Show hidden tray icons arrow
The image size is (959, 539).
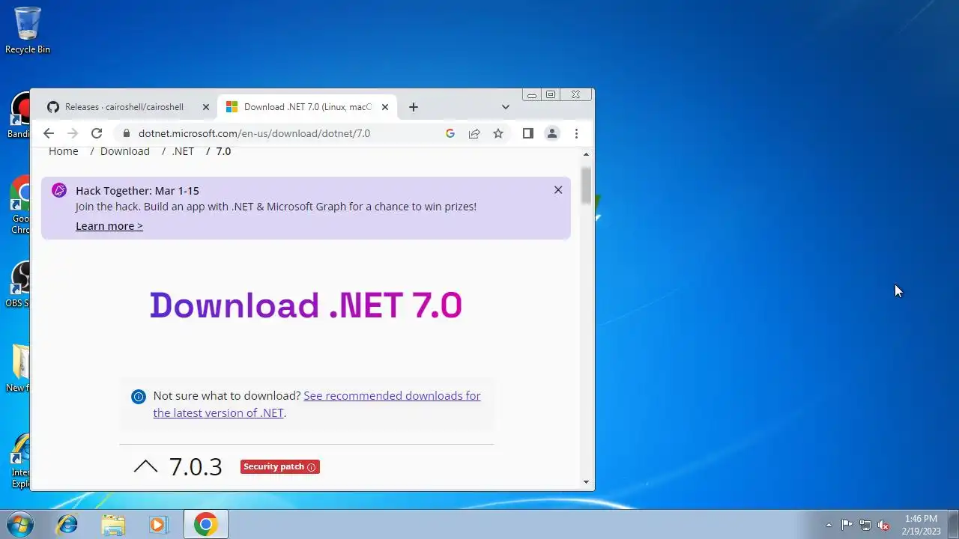coord(829,525)
